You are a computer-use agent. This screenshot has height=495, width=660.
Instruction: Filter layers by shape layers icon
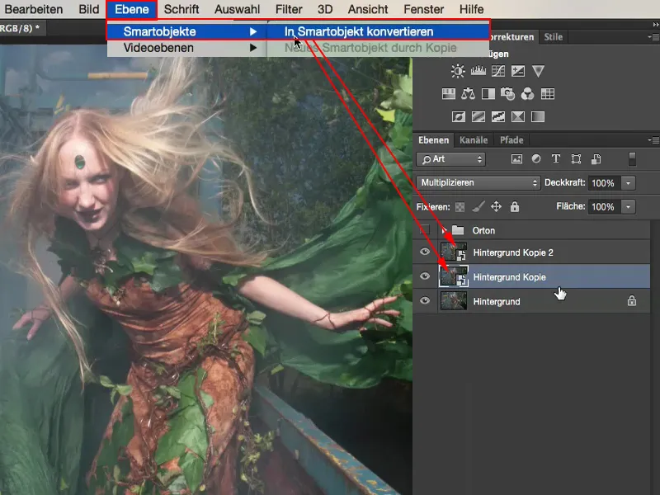[x=576, y=158]
